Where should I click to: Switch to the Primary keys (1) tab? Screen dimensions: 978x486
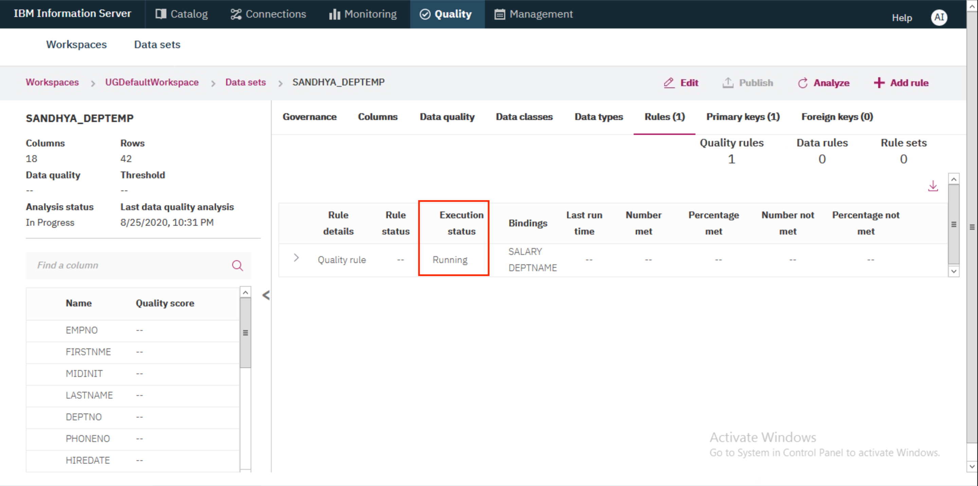(743, 117)
